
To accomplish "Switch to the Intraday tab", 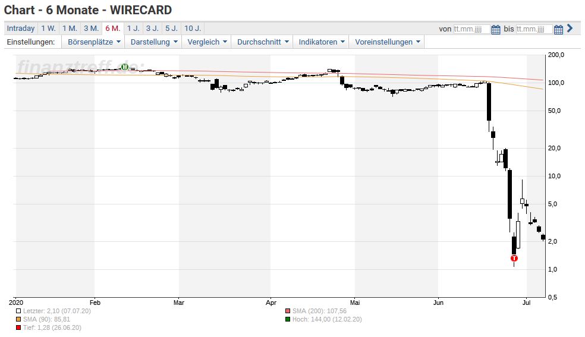I will (21, 29).
